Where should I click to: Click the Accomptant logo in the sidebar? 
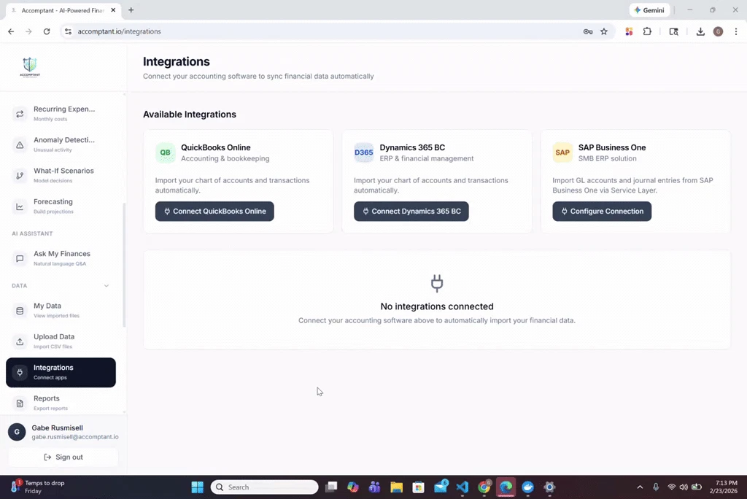point(30,66)
